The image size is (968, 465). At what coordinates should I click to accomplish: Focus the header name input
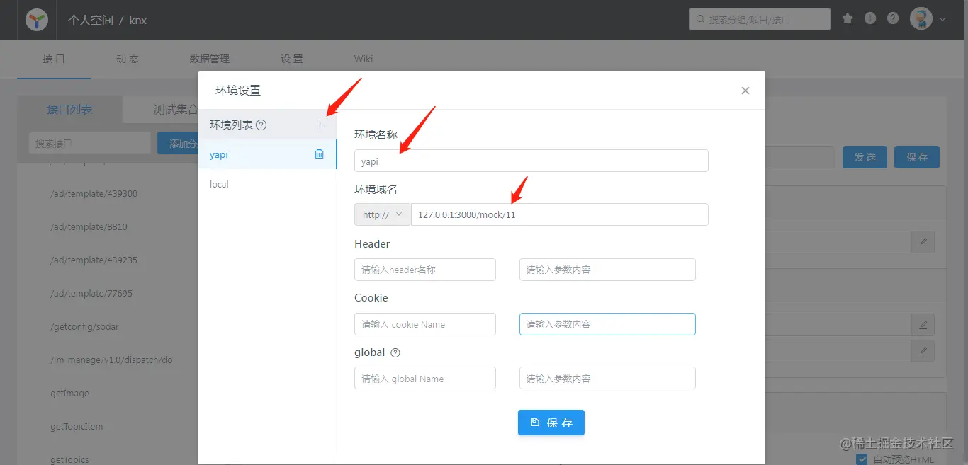pyautogui.click(x=425, y=270)
